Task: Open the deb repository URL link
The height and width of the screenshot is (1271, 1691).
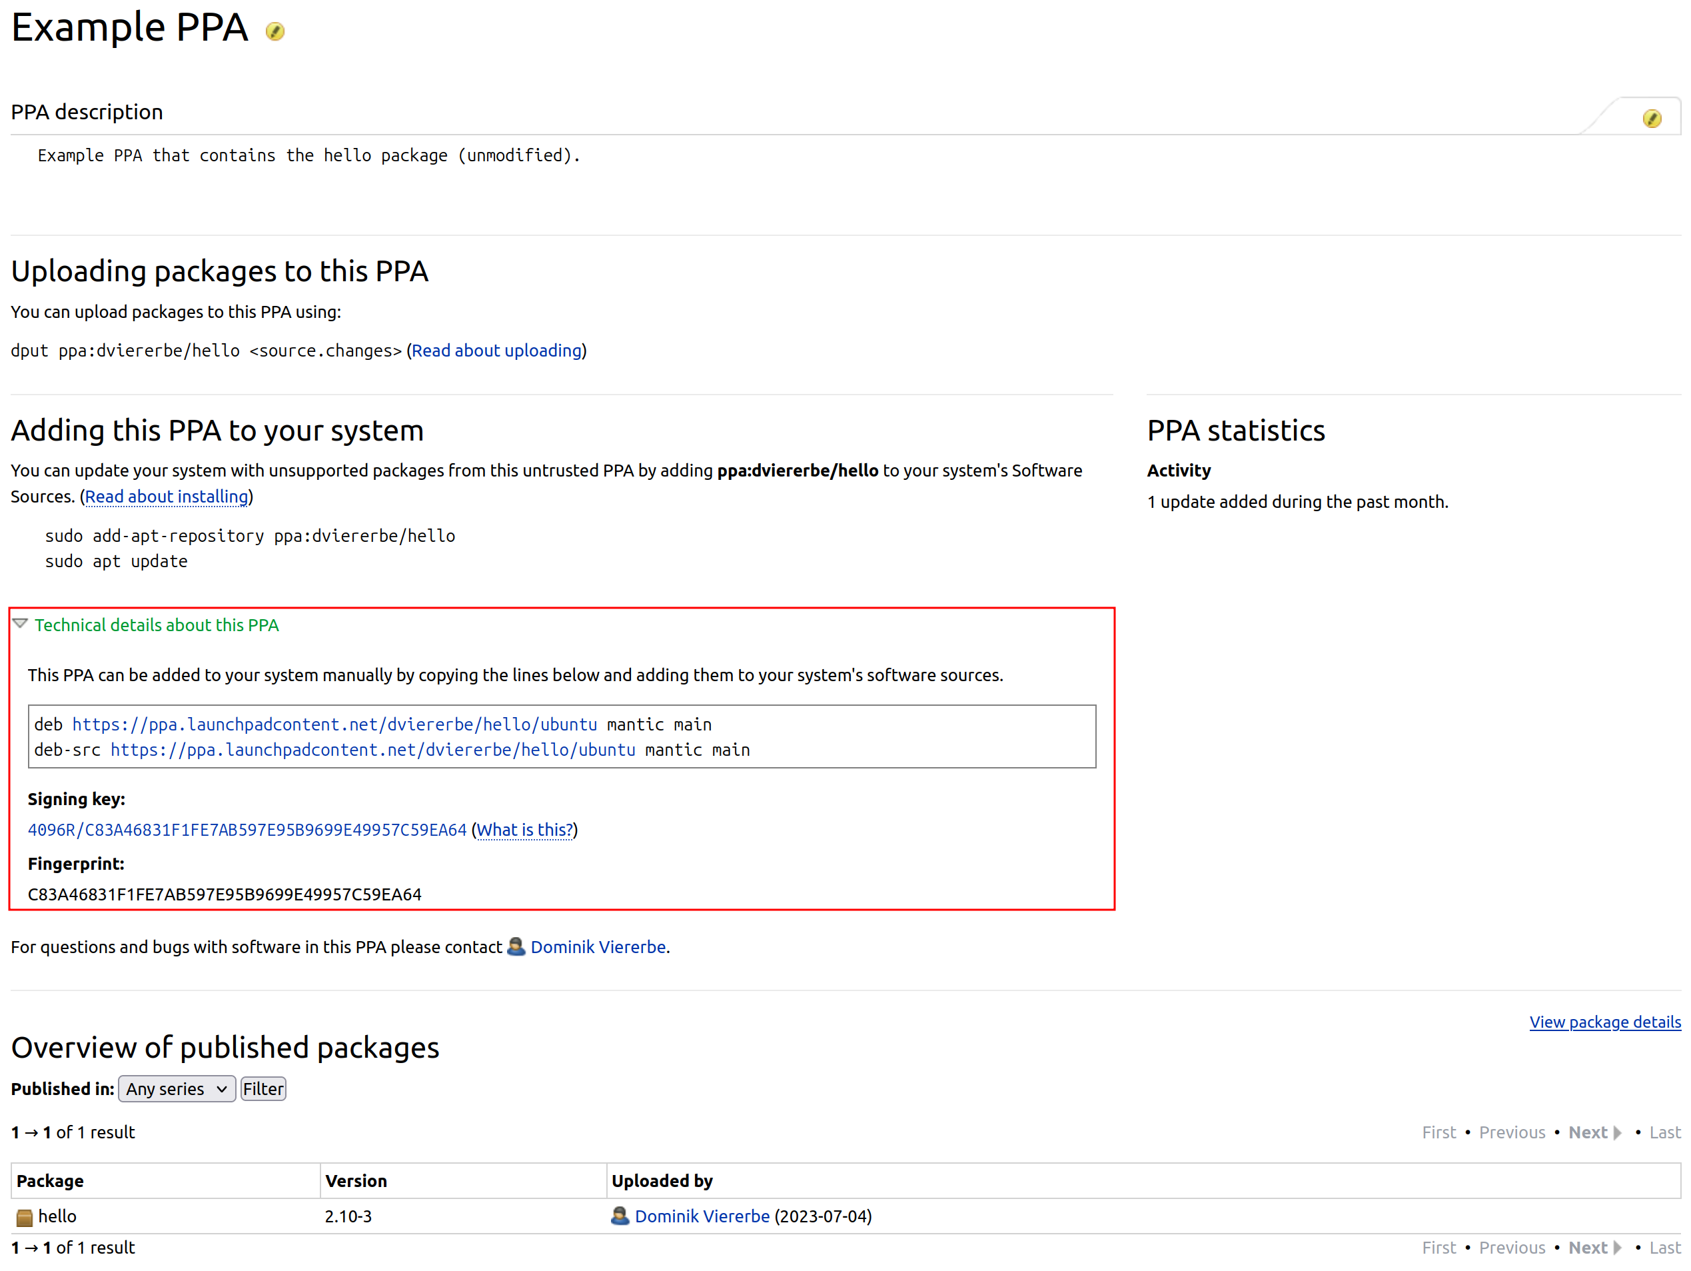Action: pos(335,724)
